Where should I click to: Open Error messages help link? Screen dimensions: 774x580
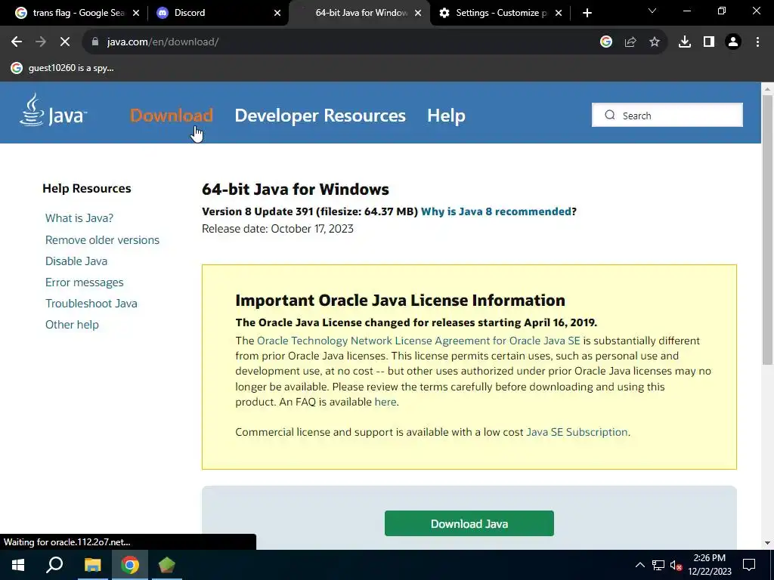[85, 282]
